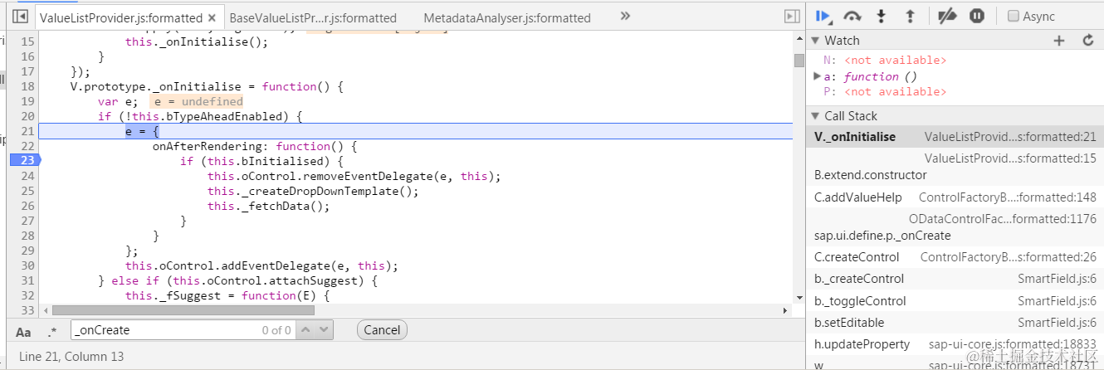Select watch entry N: not available
1104x370 pixels.
[x=884, y=61]
